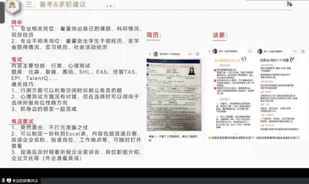This screenshot has height=184, width=309.
Task: Click the hexagon avatar logo beside the slide title
Action: 13,6
